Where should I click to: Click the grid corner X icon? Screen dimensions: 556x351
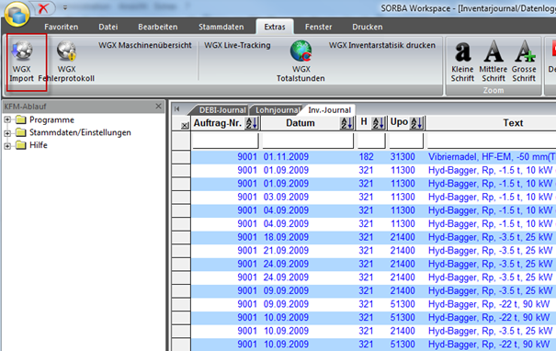(x=185, y=126)
